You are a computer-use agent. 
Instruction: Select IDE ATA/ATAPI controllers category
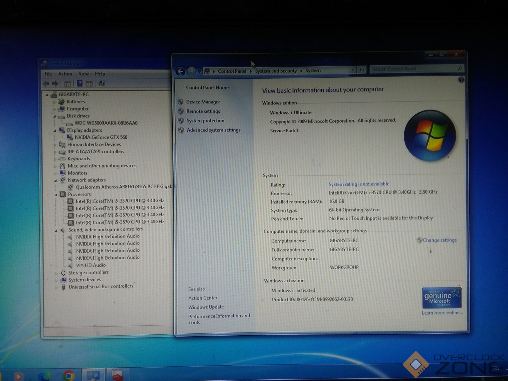[96, 152]
